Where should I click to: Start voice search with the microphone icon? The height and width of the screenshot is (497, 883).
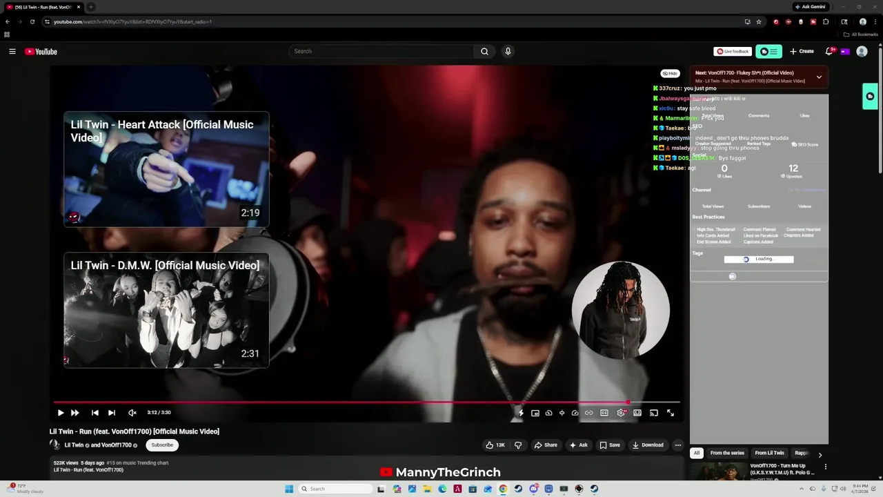coord(508,51)
